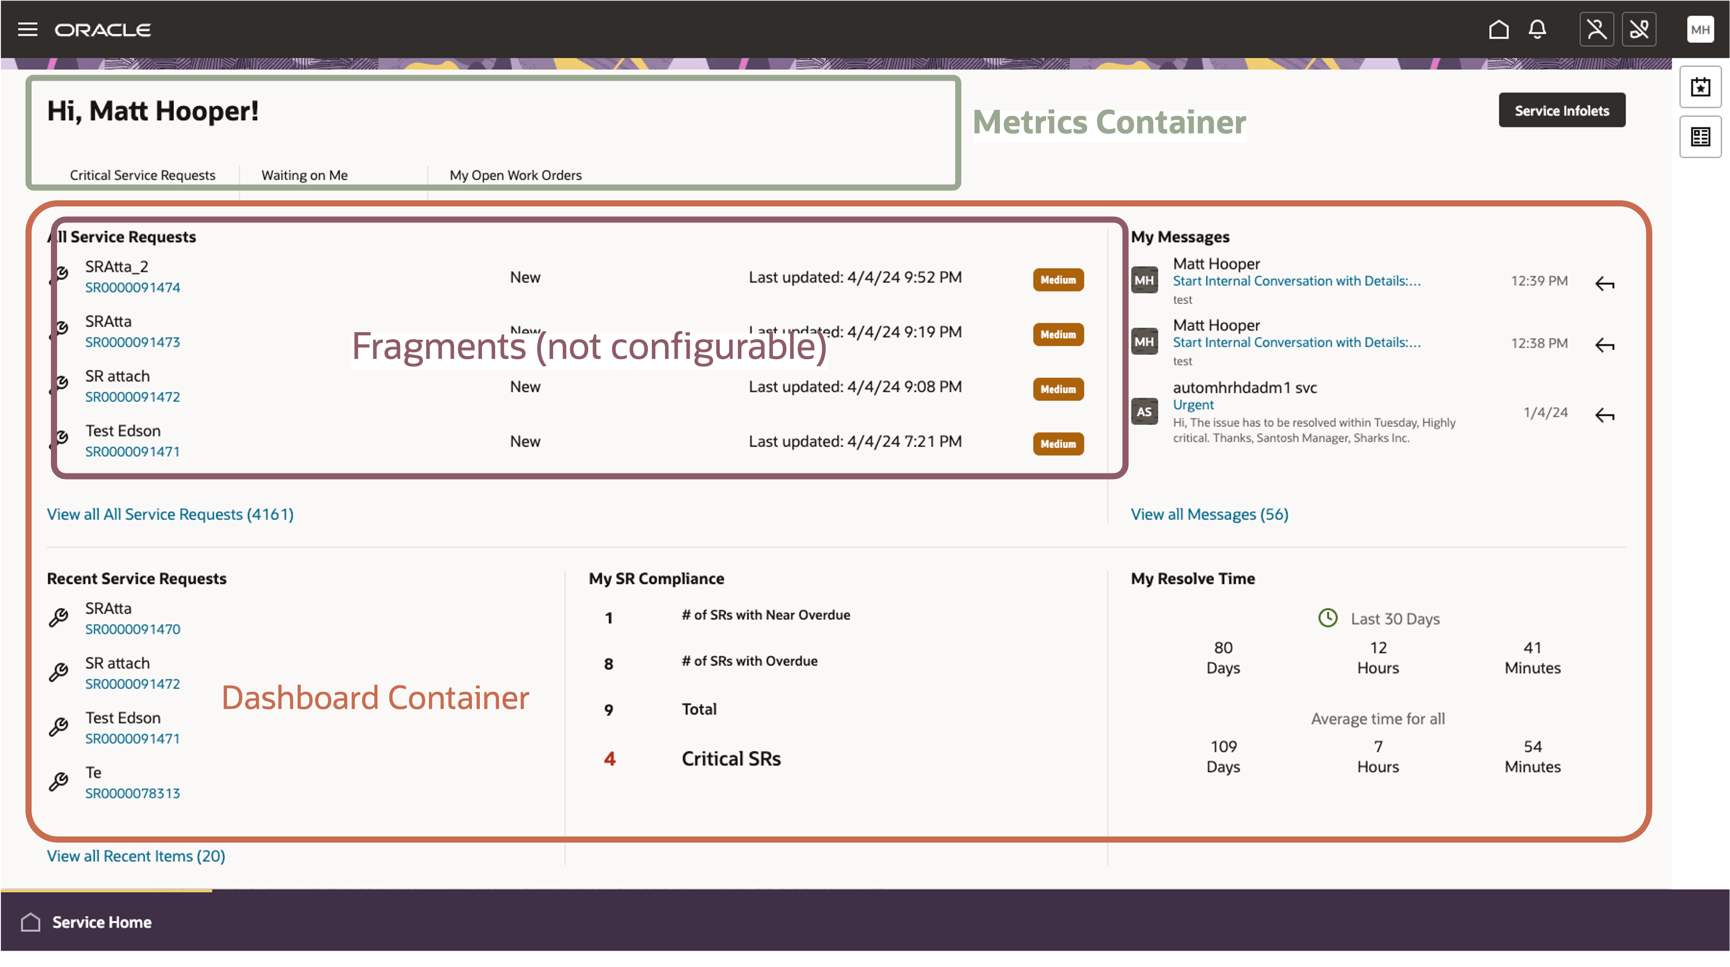Open the notifications bell

pos(1537,29)
